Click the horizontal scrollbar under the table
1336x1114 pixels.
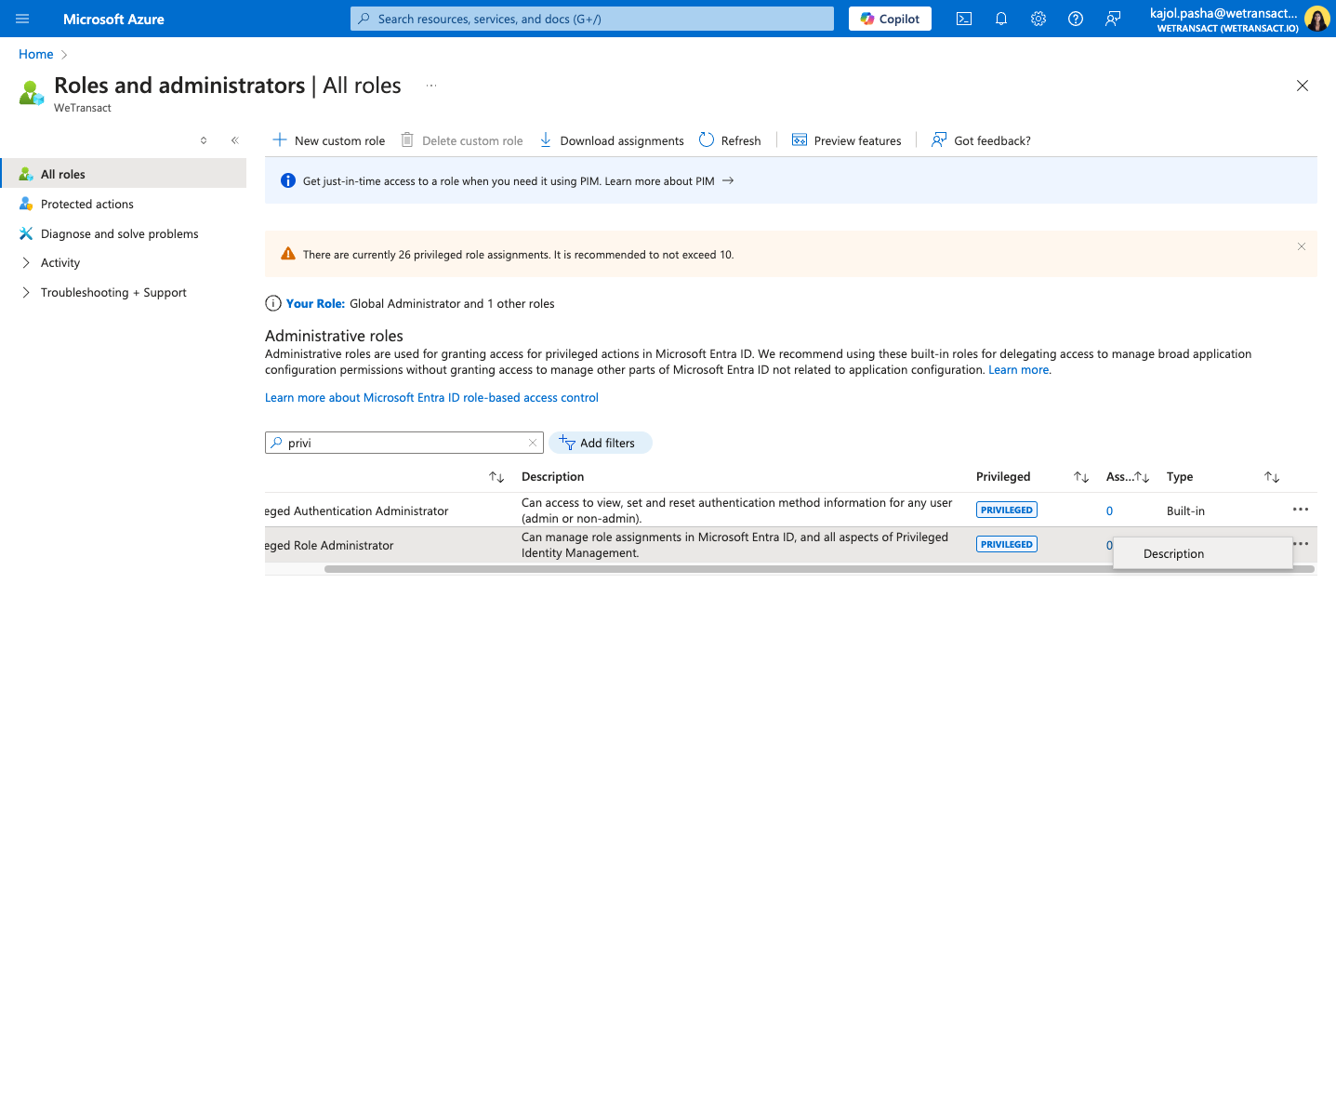click(819, 569)
